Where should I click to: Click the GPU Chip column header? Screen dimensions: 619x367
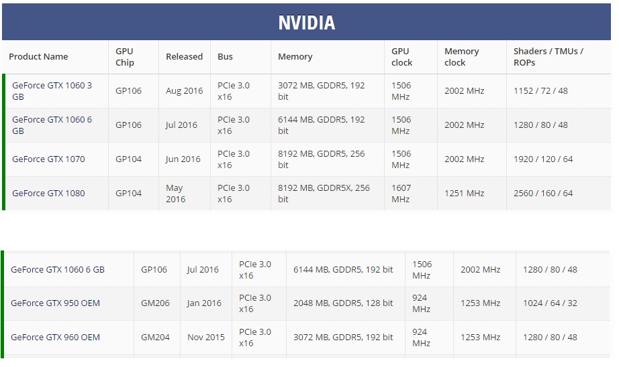point(125,57)
